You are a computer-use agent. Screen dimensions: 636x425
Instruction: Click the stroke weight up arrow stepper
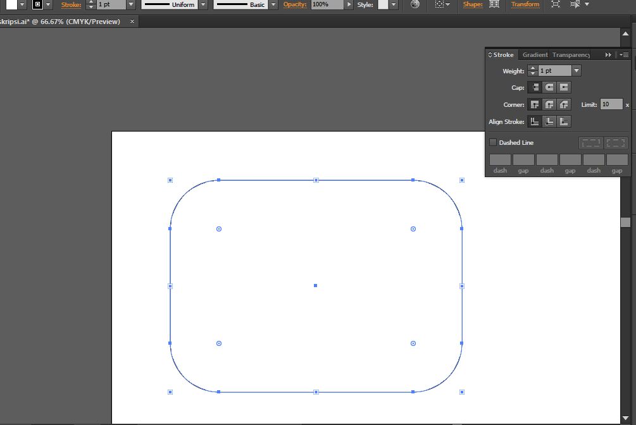coord(532,68)
